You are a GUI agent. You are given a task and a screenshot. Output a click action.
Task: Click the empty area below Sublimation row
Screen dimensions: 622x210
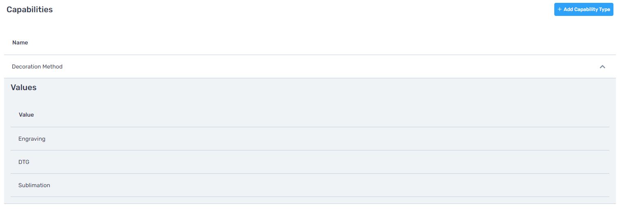[310, 200]
